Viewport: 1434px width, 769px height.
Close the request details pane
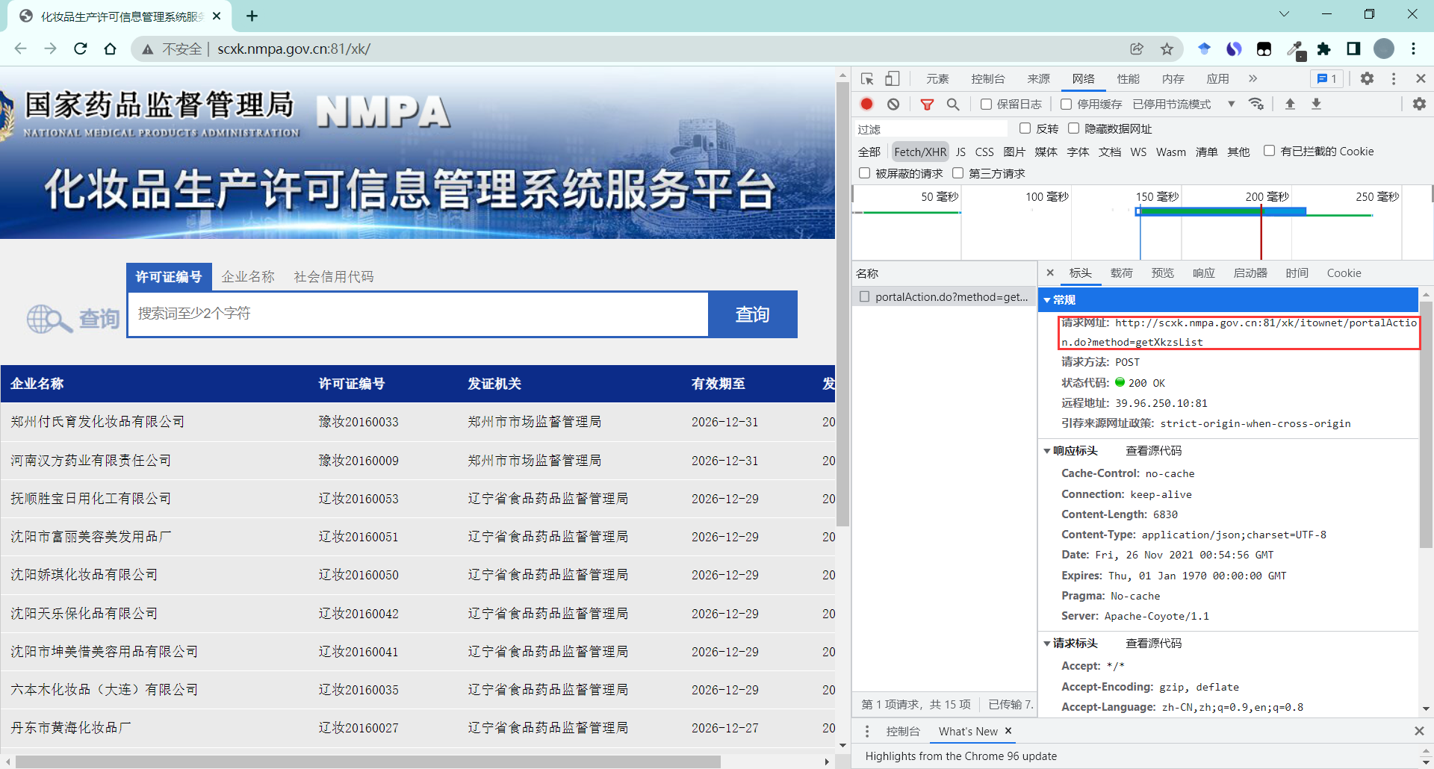[x=1050, y=273]
